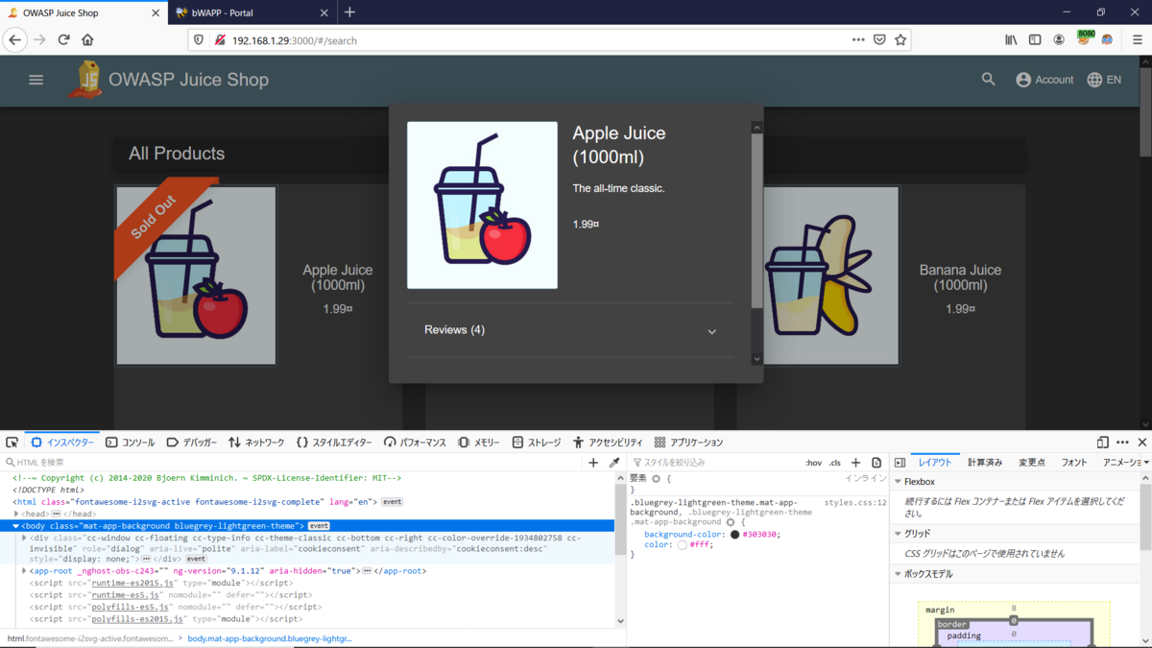
Task: Toggle the print media simulation icon
Action: point(876,463)
